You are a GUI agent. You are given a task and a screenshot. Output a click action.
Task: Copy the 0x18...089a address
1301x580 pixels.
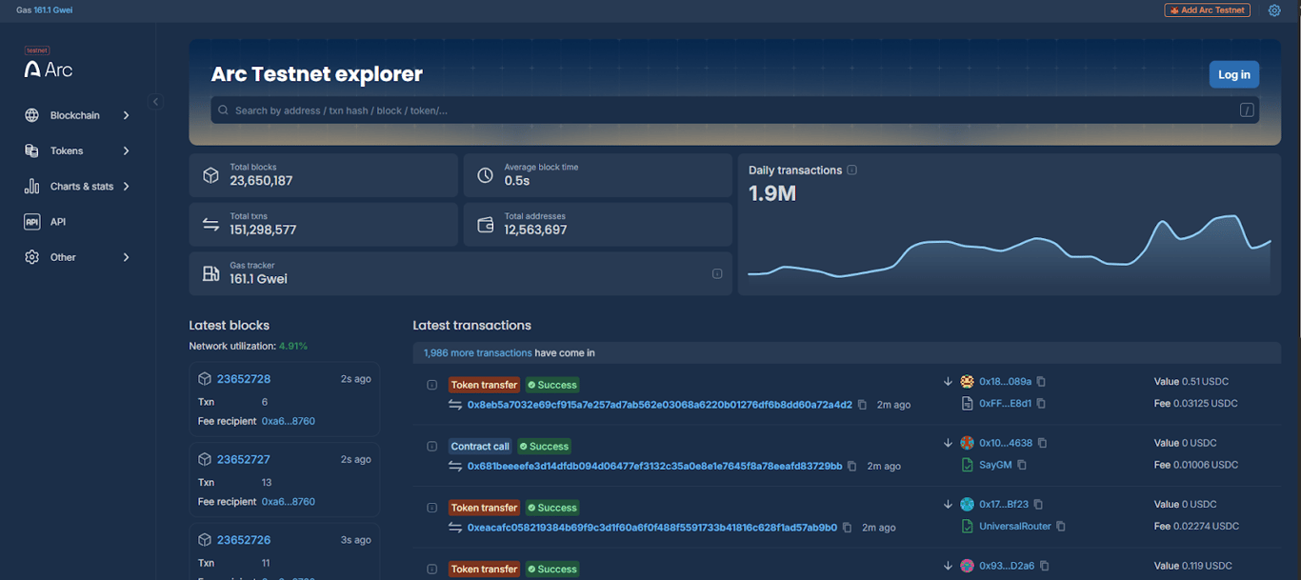point(1041,382)
